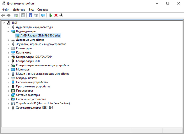Open the Действие menu
The image size is (184, 134).
click(19, 9)
